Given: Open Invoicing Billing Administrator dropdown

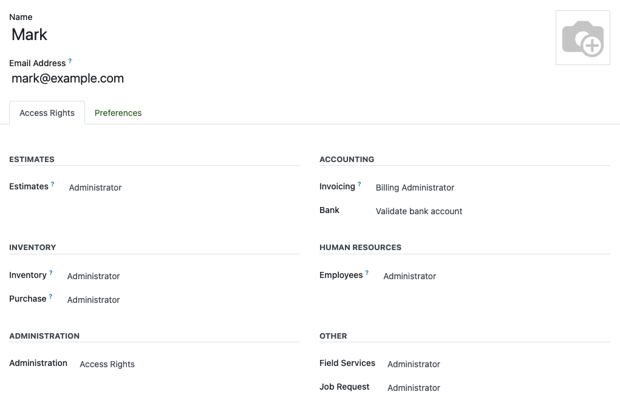Looking at the screenshot, I should (x=491, y=188).
